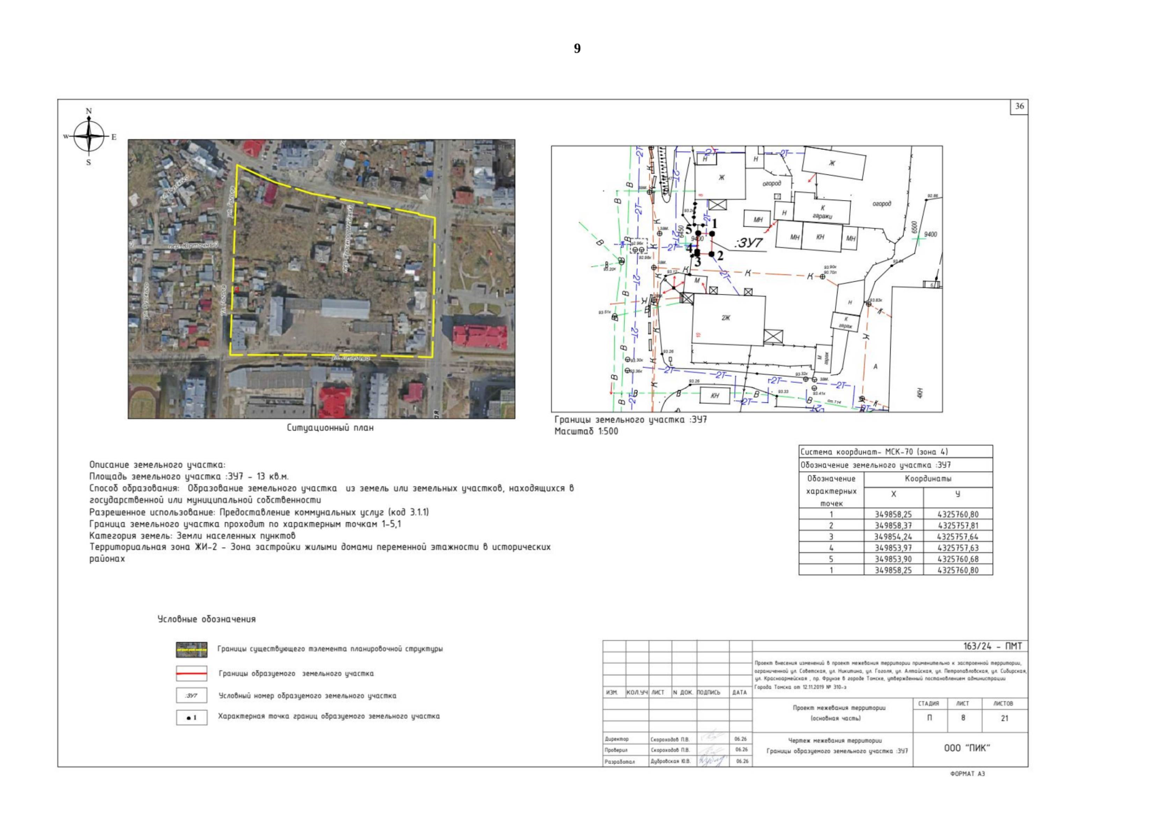Select the text 'Масштаб 1:500'
The width and height of the screenshot is (1155, 817).
tap(586, 432)
